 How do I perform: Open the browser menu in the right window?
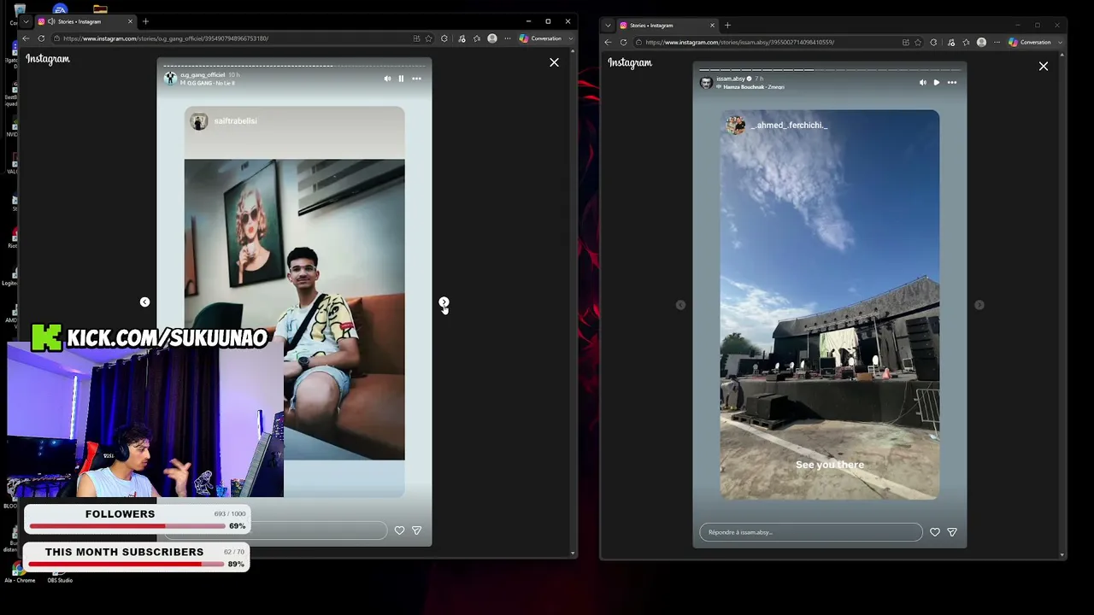click(x=997, y=42)
